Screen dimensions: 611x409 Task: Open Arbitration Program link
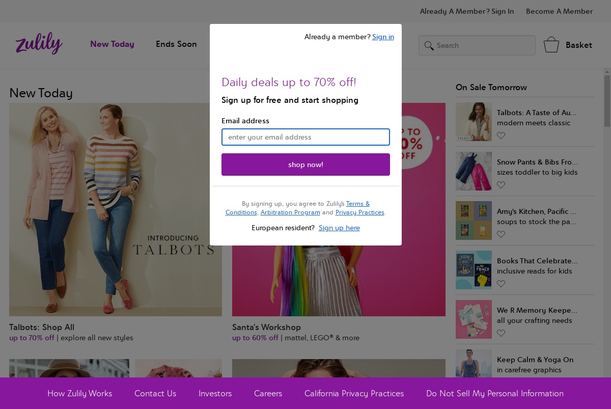290,212
